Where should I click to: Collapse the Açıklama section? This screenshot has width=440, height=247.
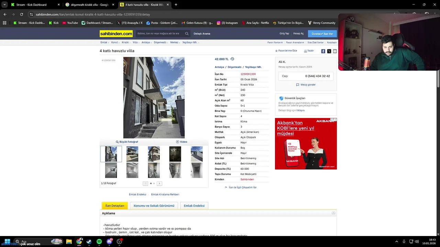333,213
